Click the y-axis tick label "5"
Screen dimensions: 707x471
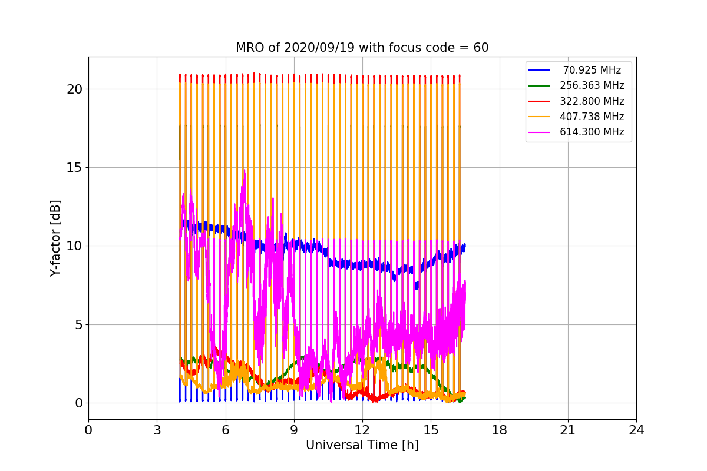80,324
